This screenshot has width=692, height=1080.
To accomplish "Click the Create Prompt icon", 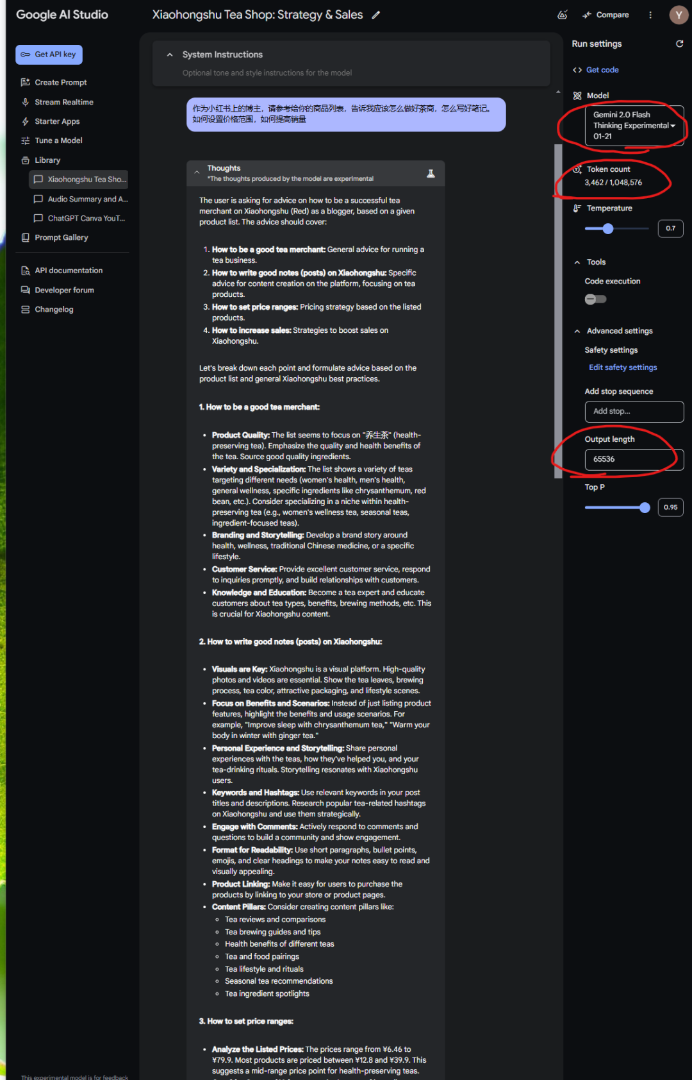I will coord(26,82).
